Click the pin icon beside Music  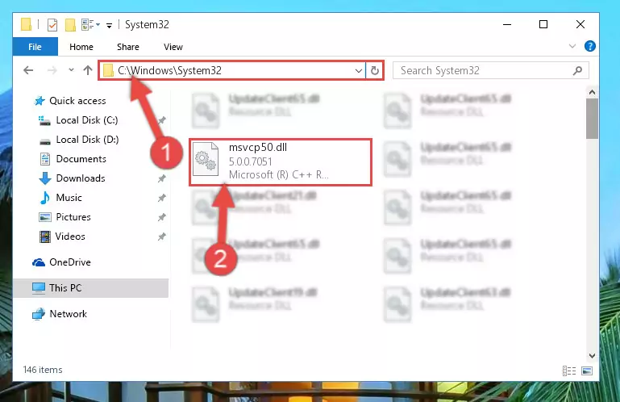[161, 198]
